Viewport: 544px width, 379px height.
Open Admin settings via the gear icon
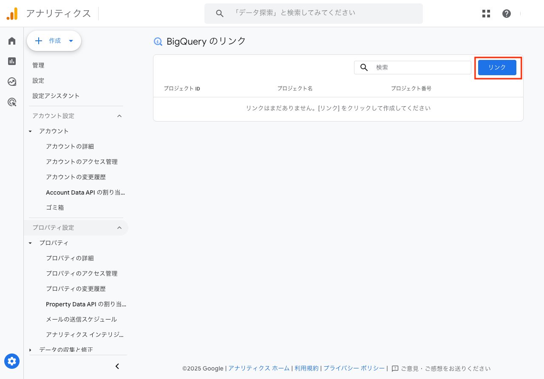tap(11, 361)
